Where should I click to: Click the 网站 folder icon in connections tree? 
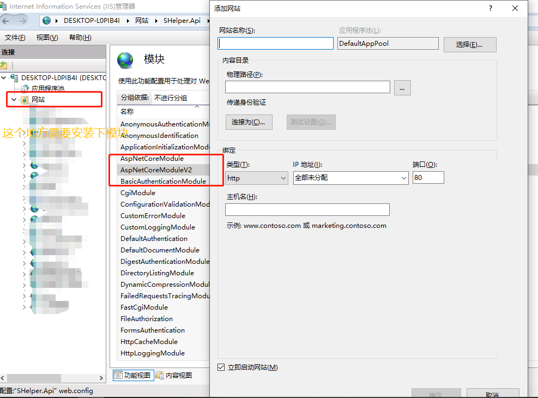click(x=25, y=99)
